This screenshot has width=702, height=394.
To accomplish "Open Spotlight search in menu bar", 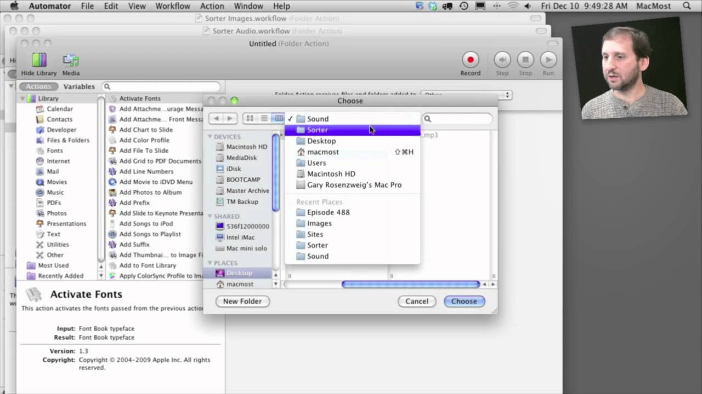I will [687, 6].
